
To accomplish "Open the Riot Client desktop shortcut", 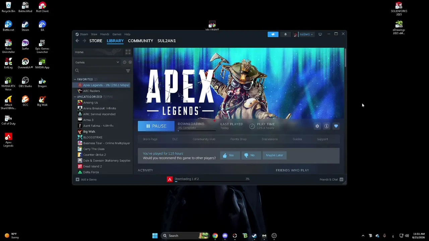I will coord(42,7).
